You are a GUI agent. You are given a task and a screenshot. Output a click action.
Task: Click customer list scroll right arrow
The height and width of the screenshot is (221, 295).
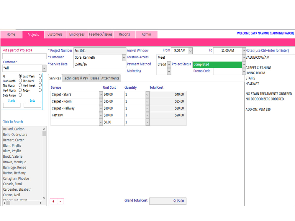point(40,203)
